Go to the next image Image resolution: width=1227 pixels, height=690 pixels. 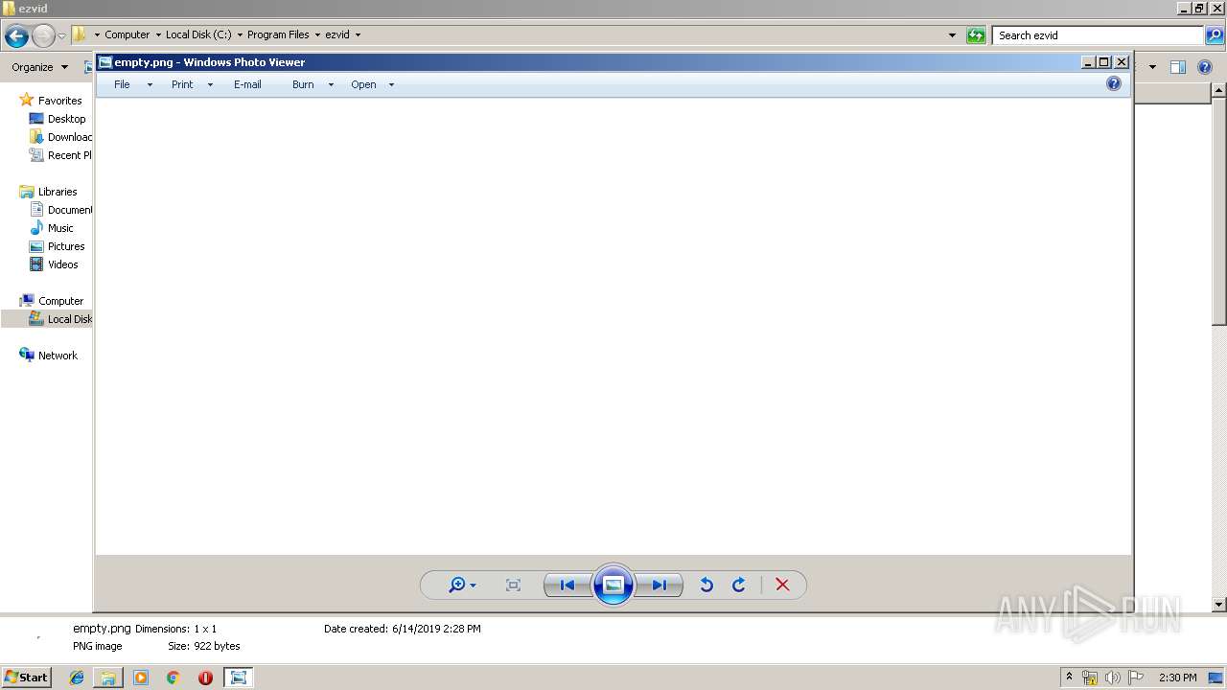660,586
